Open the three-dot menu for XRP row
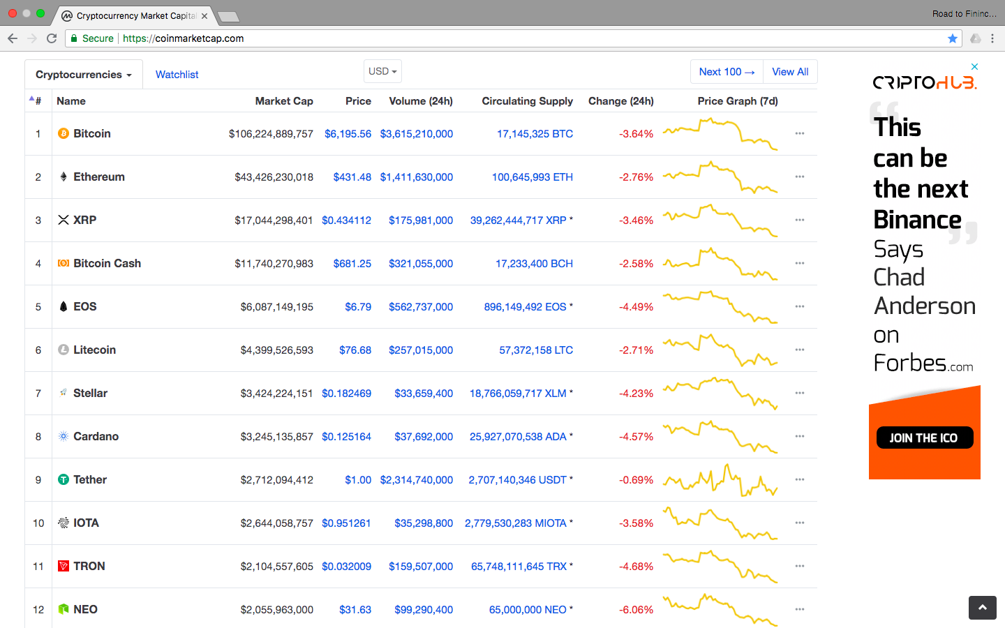The height and width of the screenshot is (628, 1005). 800,220
